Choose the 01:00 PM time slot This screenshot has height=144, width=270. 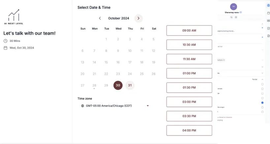[189, 73]
